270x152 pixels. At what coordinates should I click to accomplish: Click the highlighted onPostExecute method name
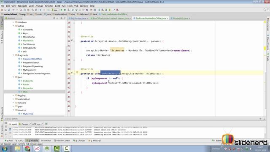(111, 73)
